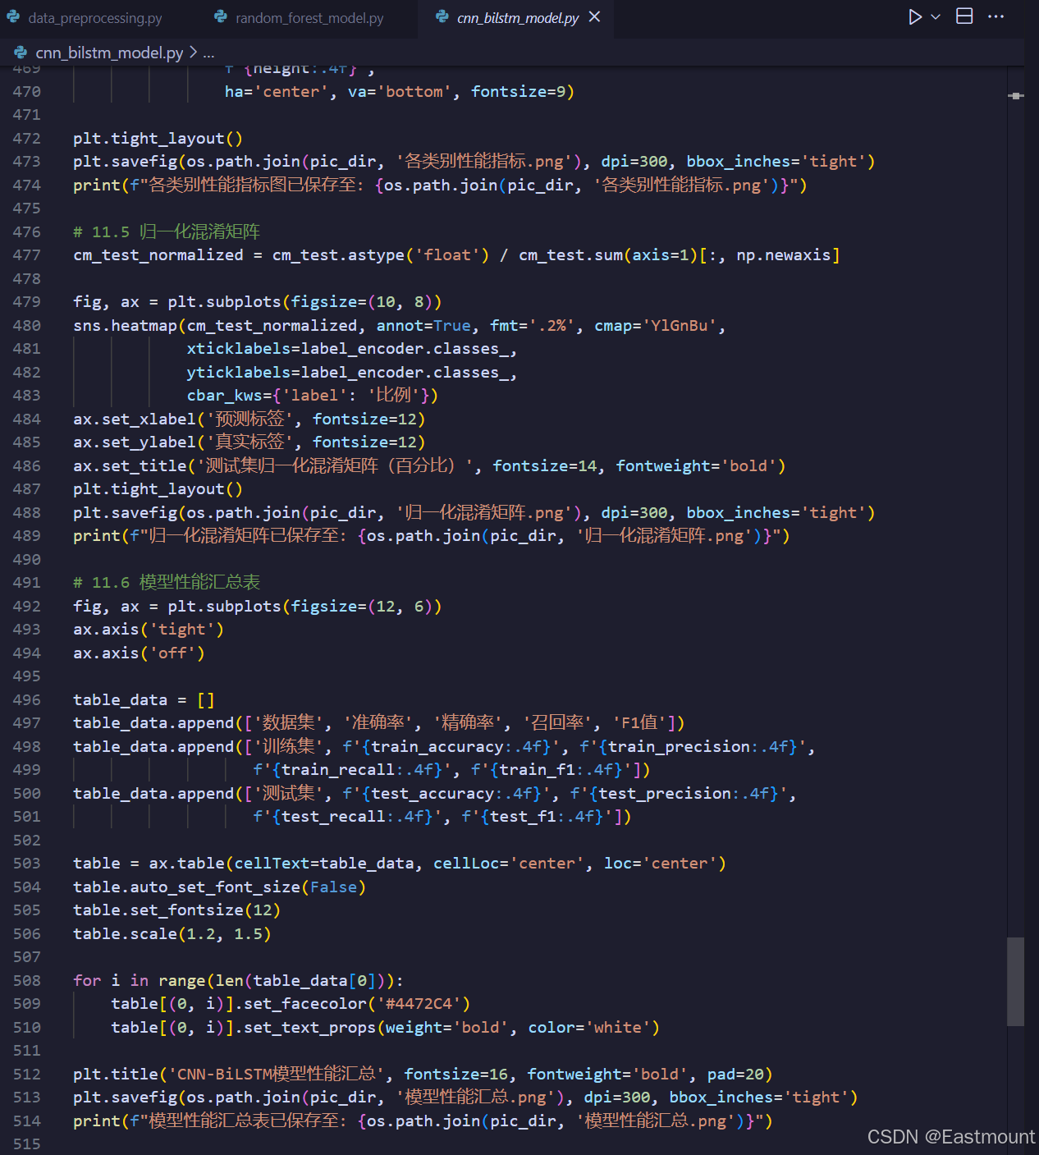Viewport: 1039px width, 1155px height.
Task: Click 'cbar_kws' on line 483
Action: pyautogui.click(x=224, y=396)
